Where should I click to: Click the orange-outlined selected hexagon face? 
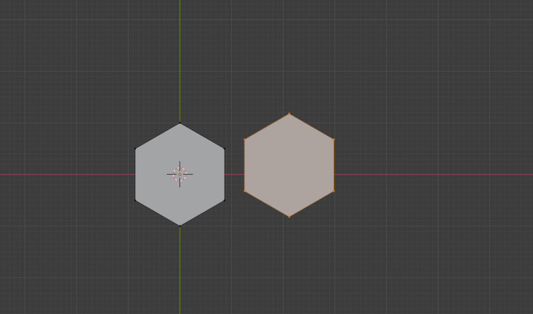(x=289, y=165)
